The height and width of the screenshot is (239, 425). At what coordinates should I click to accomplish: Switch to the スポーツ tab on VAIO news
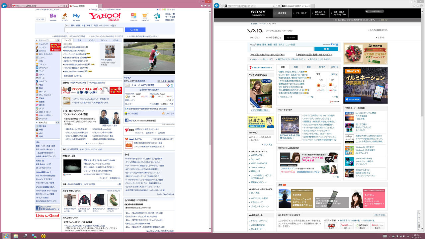335,67
